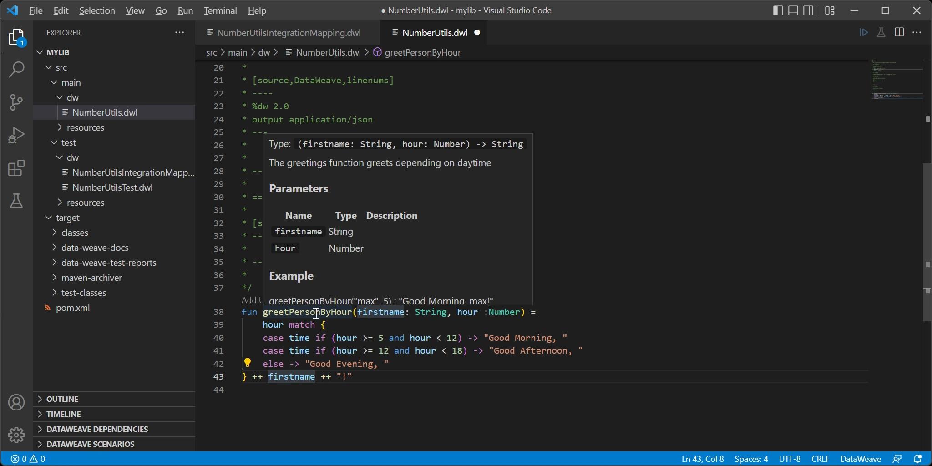Toggle the Primary Side Bar layout

(x=778, y=10)
